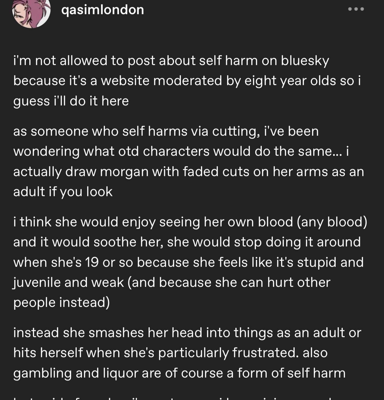Click the paragraph starting "i think she would"

(x=186, y=262)
